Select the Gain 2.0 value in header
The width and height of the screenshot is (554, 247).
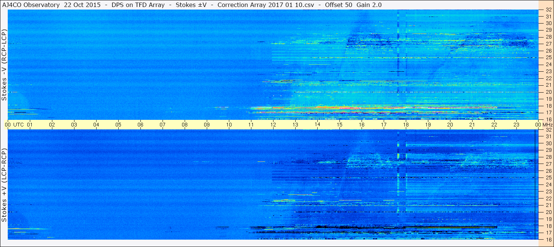click(x=369, y=5)
